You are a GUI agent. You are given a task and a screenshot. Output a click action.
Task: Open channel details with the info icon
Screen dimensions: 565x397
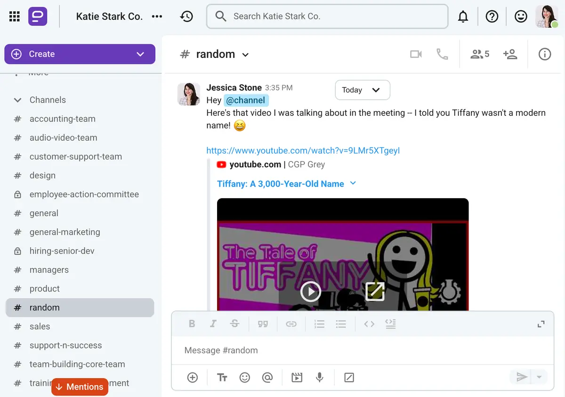(544, 54)
